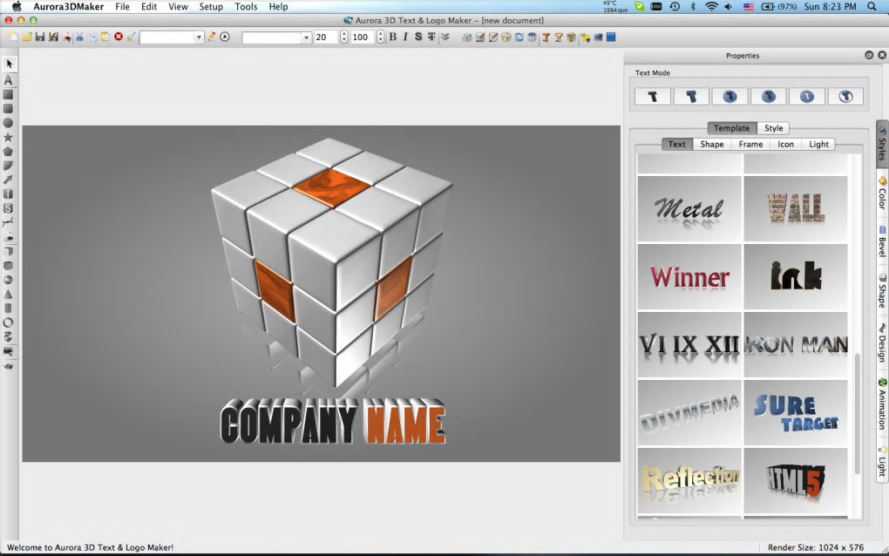Screen dimensions: 889x556
Task: Select the square rectangle shape tool
Action: (9, 95)
